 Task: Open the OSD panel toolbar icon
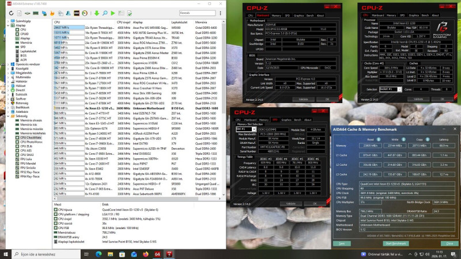(x=77, y=13)
